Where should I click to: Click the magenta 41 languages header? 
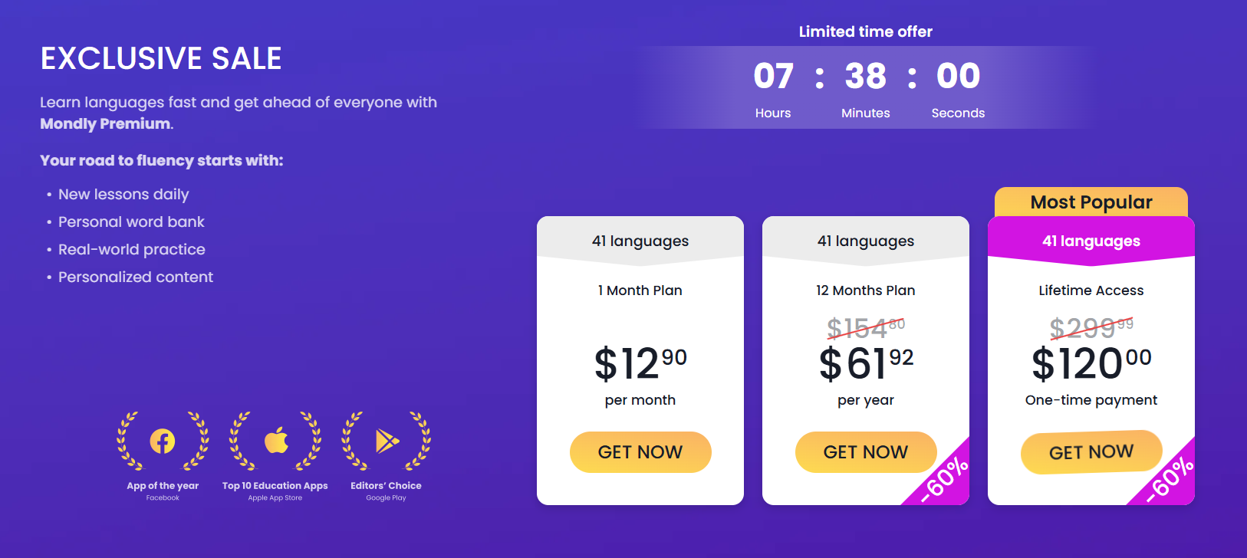coord(1091,241)
